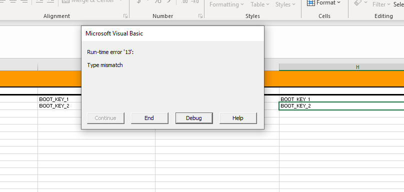404x192 pixels.
Task: Click the Alignment group label
Action: click(56, 16)
